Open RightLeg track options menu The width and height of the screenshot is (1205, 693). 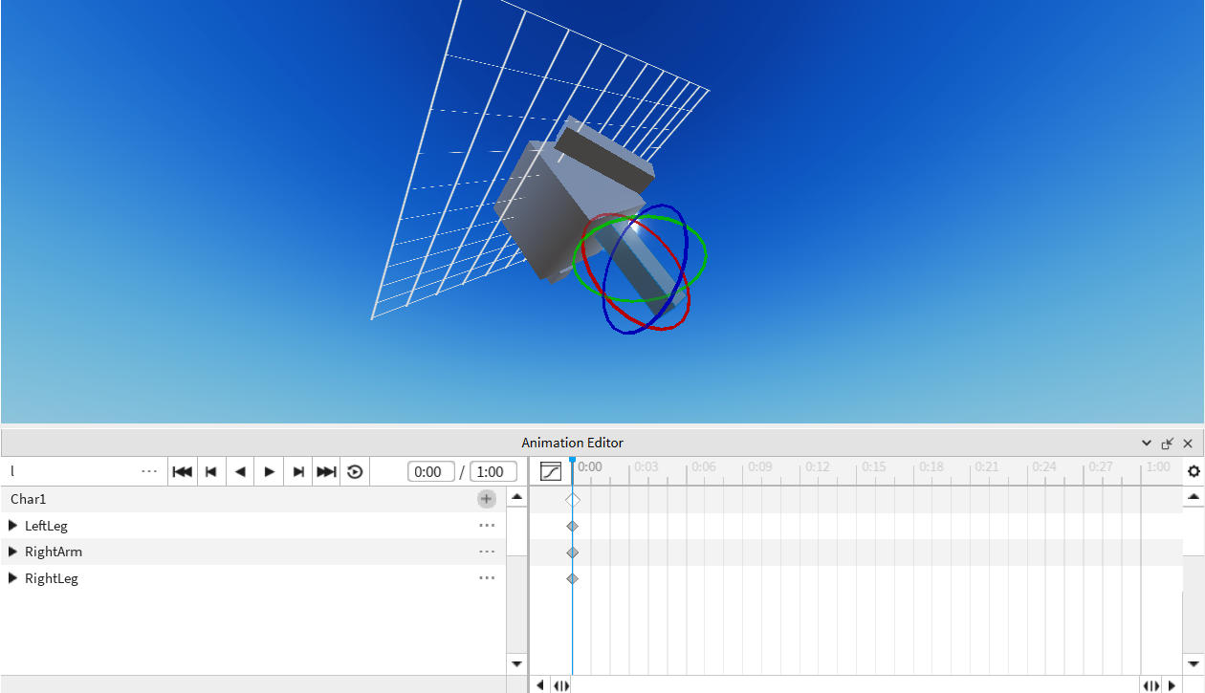487,578
